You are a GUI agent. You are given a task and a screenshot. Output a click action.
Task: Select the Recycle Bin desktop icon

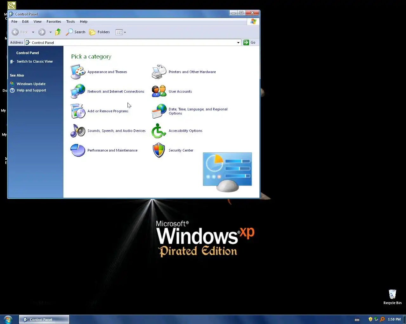click(392, 297)
